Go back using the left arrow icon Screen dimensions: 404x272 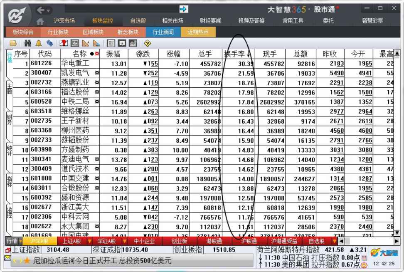pos(40,10)
